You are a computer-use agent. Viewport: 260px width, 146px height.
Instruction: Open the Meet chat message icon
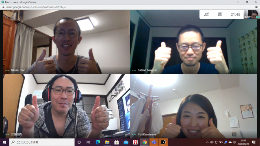pos(220,15)
